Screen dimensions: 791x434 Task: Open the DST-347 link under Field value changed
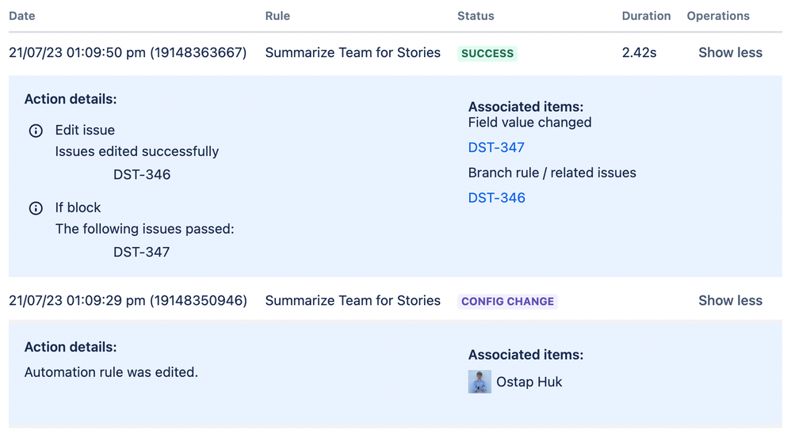[x=496, y=147]
